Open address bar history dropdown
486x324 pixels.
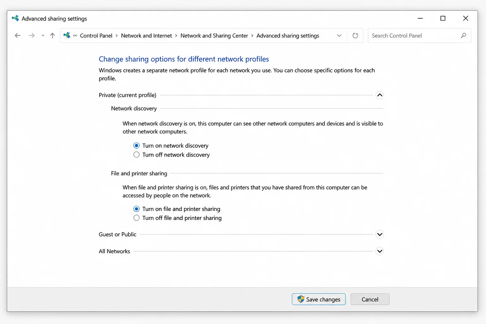coord(339,36)
